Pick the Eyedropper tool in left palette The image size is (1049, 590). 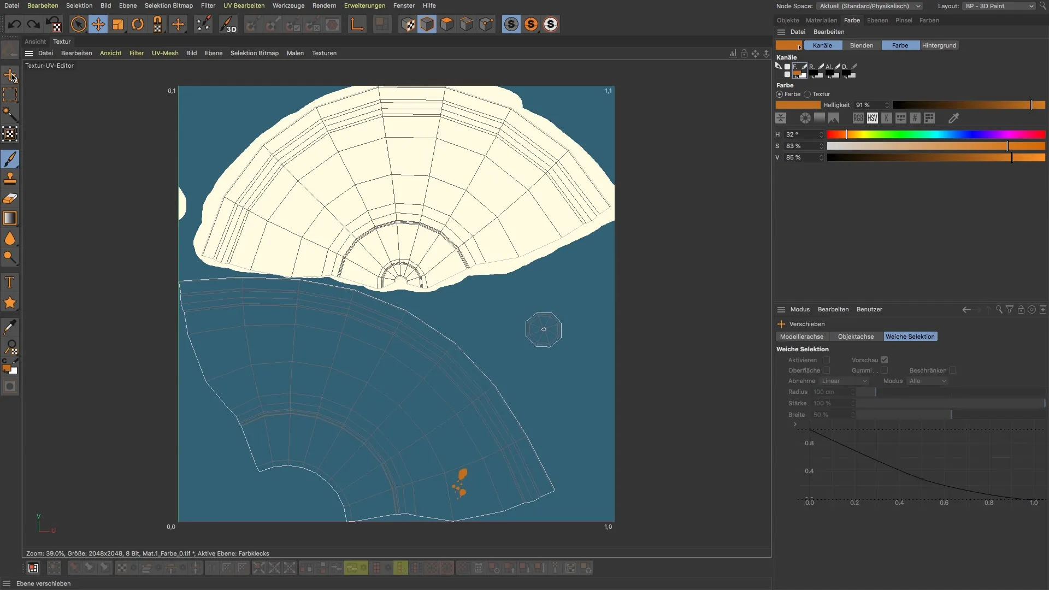click(x=10, y=327)
